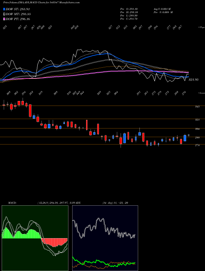Click the magenta DOW PT legend swatch
205x271 pixels.
point(4,19)
